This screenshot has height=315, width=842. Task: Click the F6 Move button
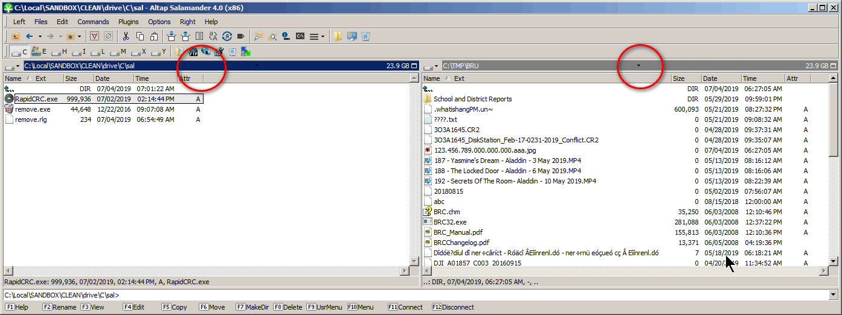[212, 307]
